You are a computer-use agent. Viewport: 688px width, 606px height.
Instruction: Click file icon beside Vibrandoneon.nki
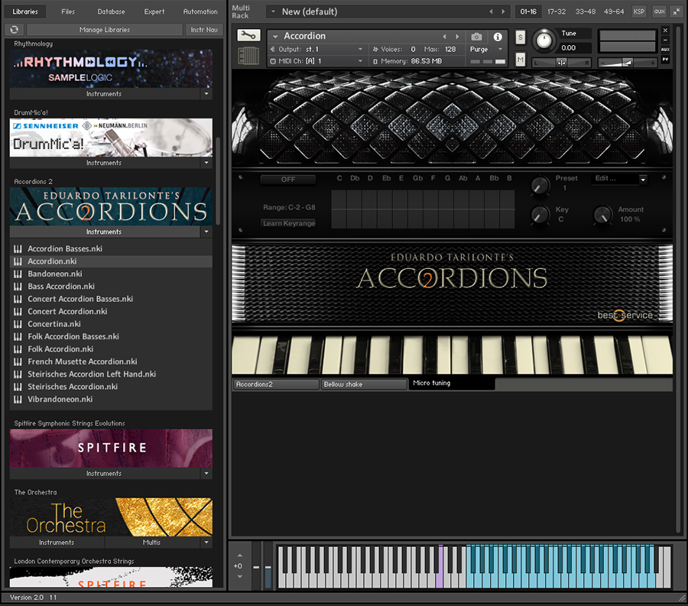pyautogui.click(x=18, y=400)
